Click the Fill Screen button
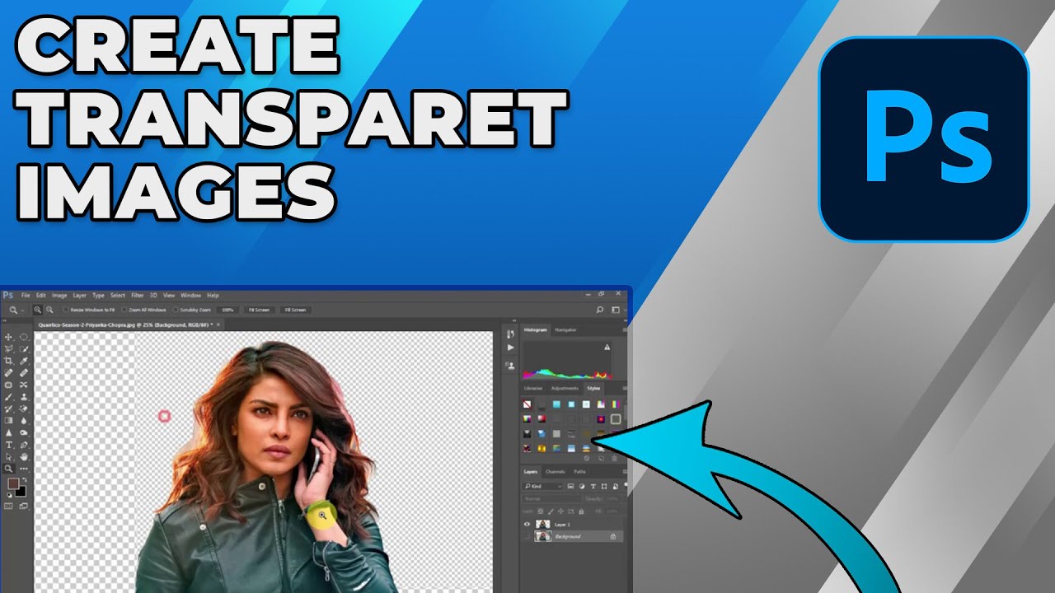The height and width of the screenshot is (593, 1055). (x=295, y=310)
